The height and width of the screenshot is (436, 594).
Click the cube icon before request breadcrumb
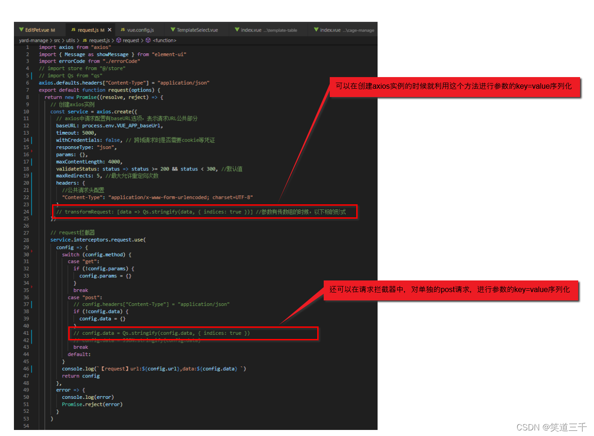tap(119, 40)
